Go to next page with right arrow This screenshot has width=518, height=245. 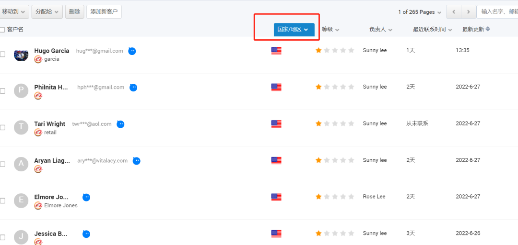[469, 12]
